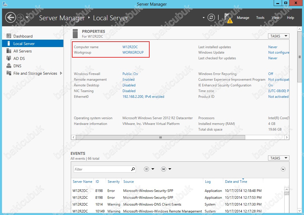Screen dimensions: 304x215
Task: Open the navigation history dropdown arrow
Action: (27, 17)
